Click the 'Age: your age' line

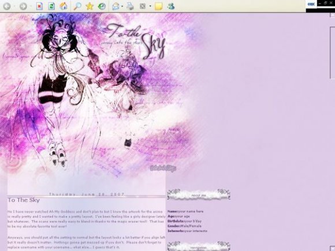[178, 216]
